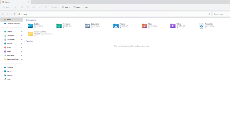Click the Copy icon in toolbar
The width and height of the screenshot is (230, 119).
point(22,7)
